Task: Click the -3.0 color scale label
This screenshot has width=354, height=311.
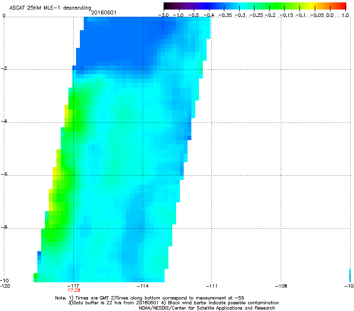Action: click(164, 15)
